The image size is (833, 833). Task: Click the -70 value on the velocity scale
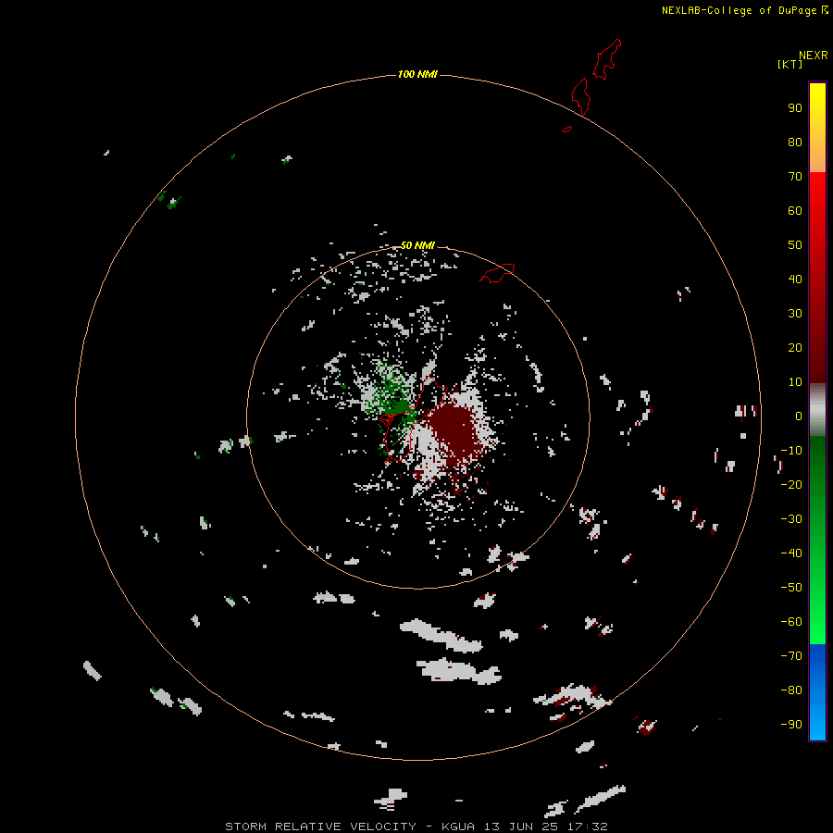pyautogui.click(x=791, y=656)
